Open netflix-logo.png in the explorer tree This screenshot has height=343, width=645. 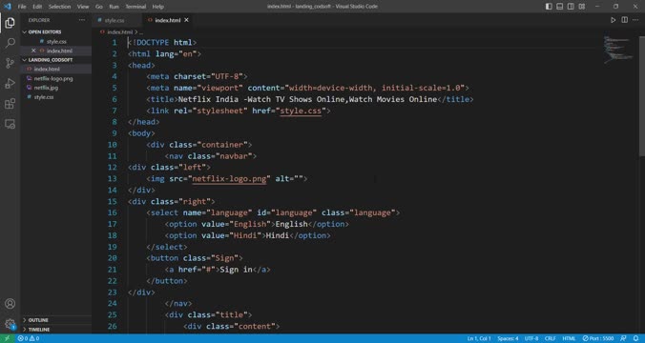pyautogui.click(x=53, y=78)
